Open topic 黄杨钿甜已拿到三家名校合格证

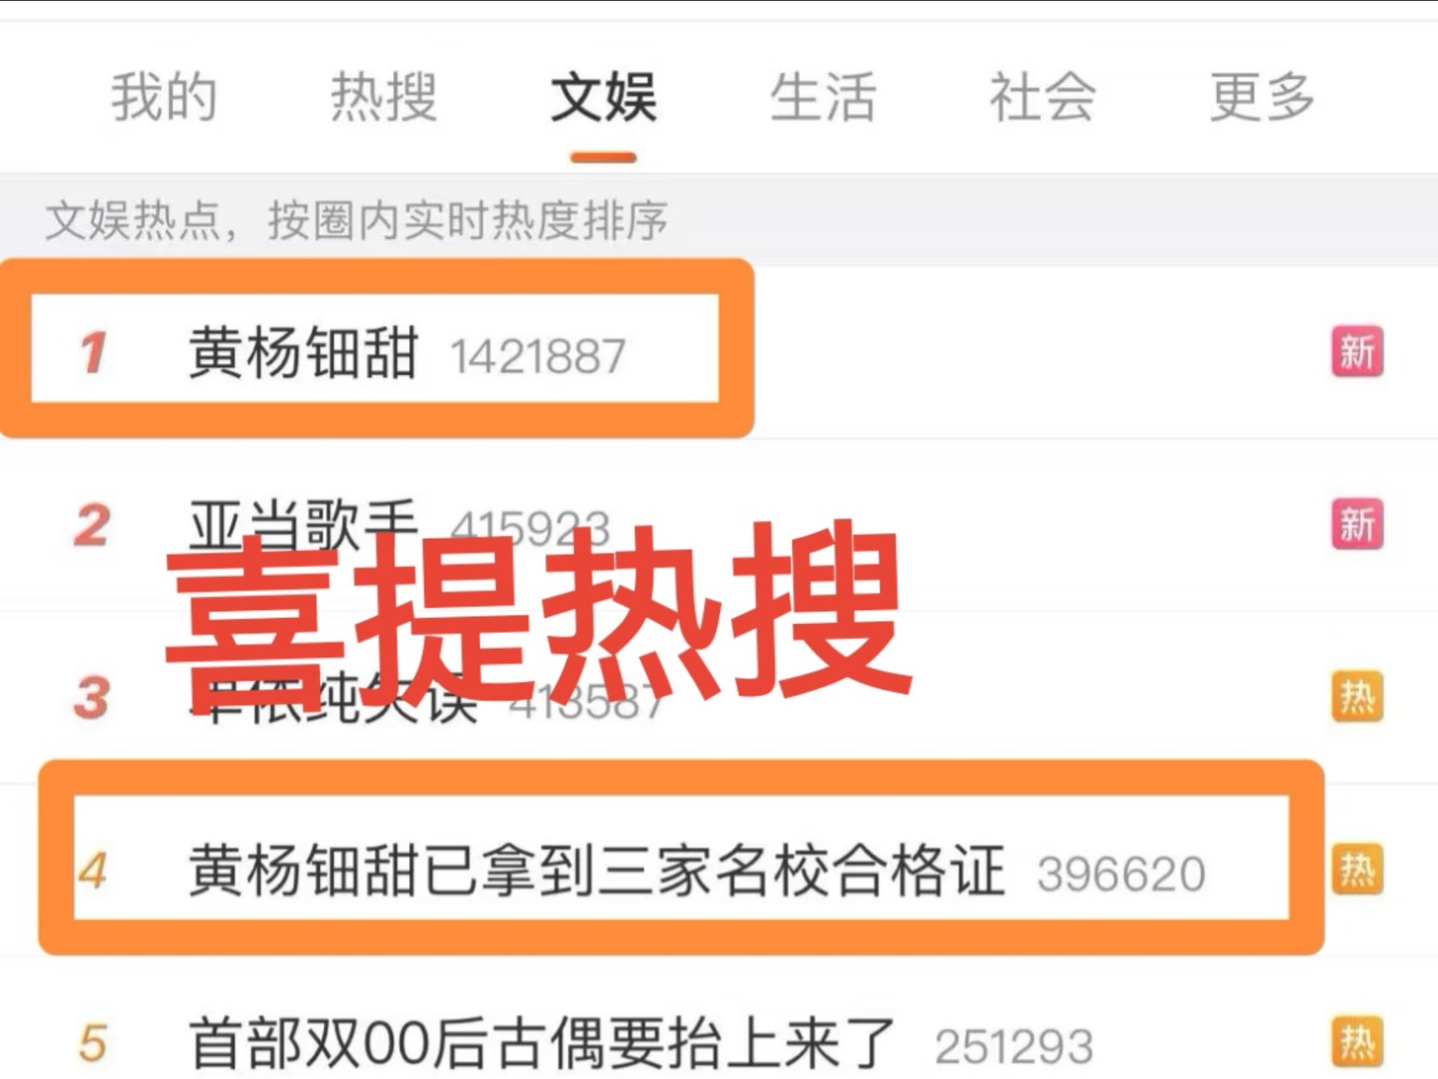click(x=596, y=871)
